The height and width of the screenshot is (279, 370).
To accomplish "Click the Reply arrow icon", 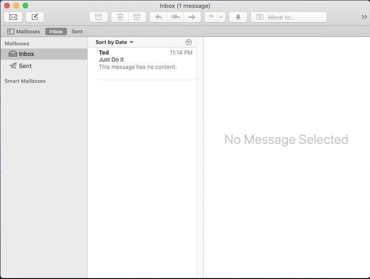I will (x=158, y=17).
